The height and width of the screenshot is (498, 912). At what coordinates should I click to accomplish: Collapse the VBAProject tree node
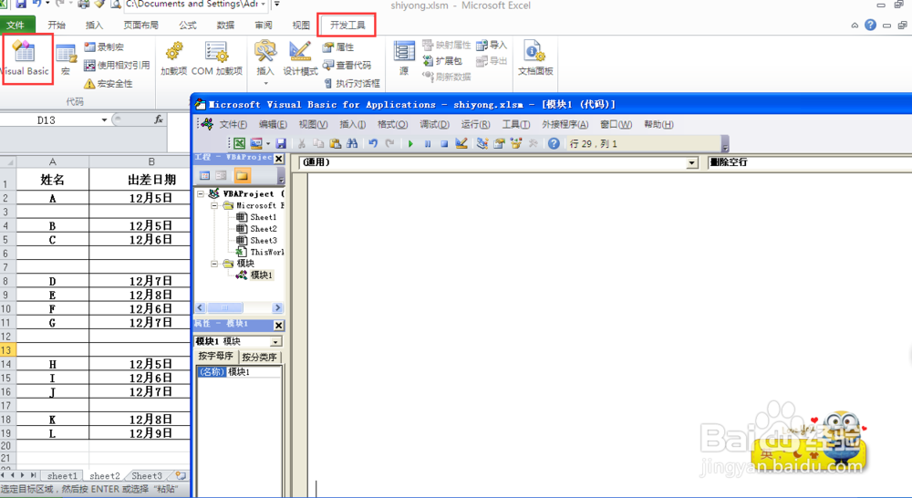click(201, 193)
